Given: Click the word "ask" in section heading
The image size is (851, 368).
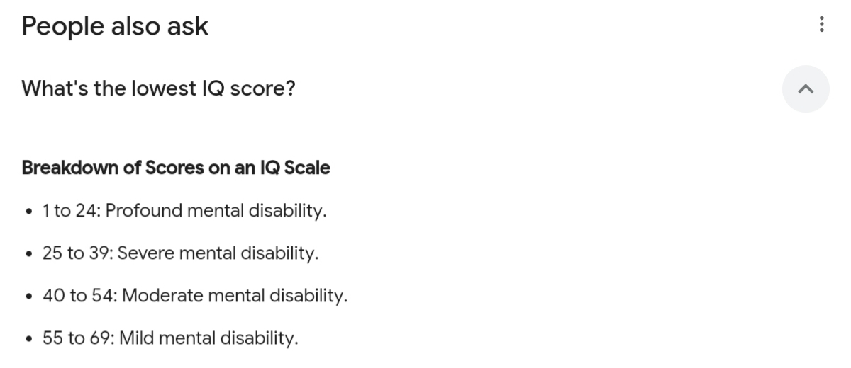Looking at the screenshot, I should click(x=189, y=26).
